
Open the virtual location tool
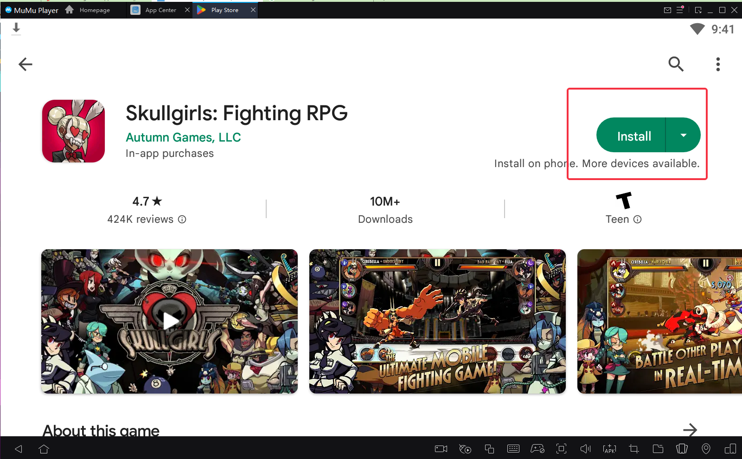[706, 449]
